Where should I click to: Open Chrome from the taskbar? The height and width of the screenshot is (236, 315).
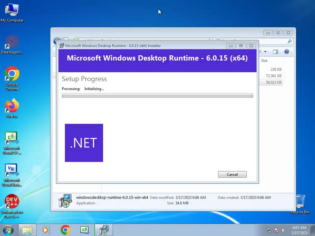pyautogui.click(x=65, y=230)
